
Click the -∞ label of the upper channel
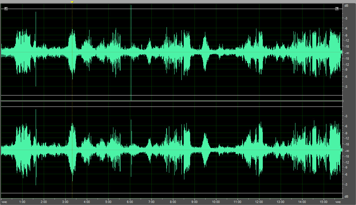(x=347, y=53)
